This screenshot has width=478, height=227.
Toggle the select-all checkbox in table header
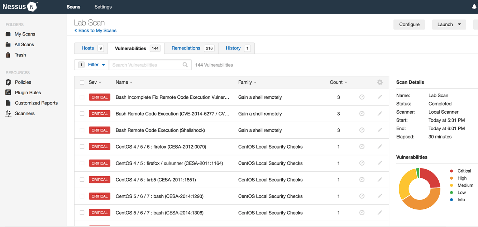[82, 82]
